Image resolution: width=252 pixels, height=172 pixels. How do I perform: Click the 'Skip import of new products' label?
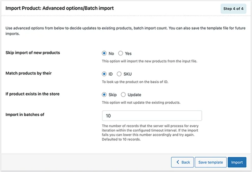point(33,52)
